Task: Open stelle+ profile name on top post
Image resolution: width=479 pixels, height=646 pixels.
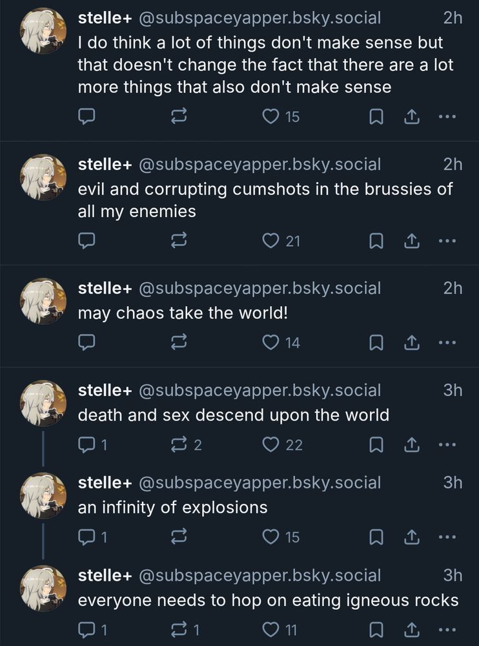Action: (105, 18)
